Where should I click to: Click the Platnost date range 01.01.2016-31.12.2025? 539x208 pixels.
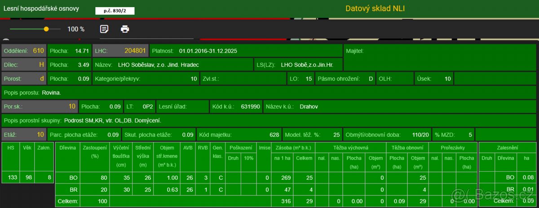(x=208, y=51)
